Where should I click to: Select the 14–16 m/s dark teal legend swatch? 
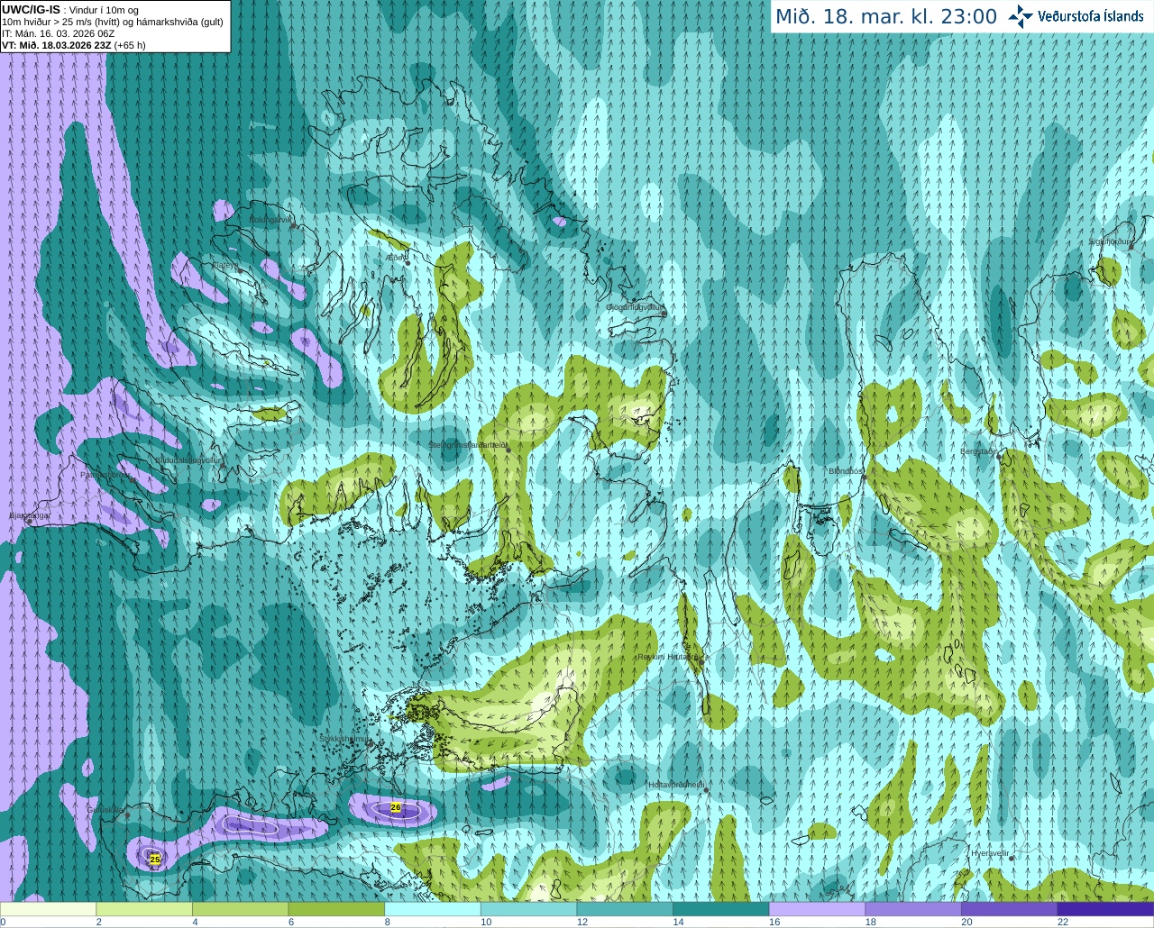[x=721, y=909]
